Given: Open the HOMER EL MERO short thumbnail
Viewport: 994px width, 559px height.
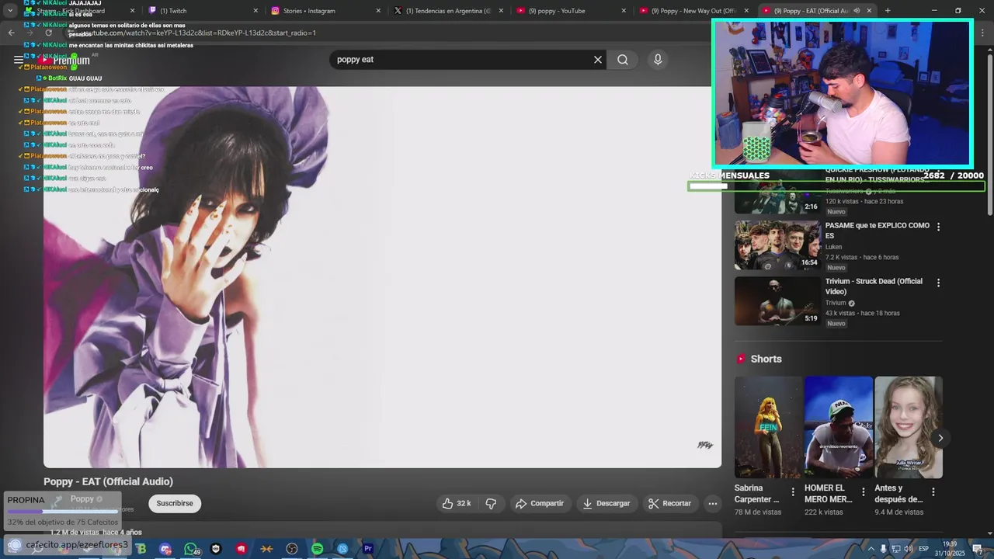Looking at the screenshot, I should (839, 428).
